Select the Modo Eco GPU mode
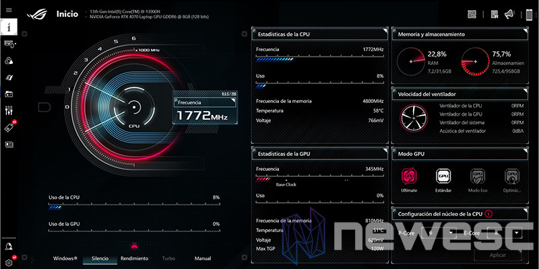This screenshot has height=269, width=539. (x=478, y=180)
